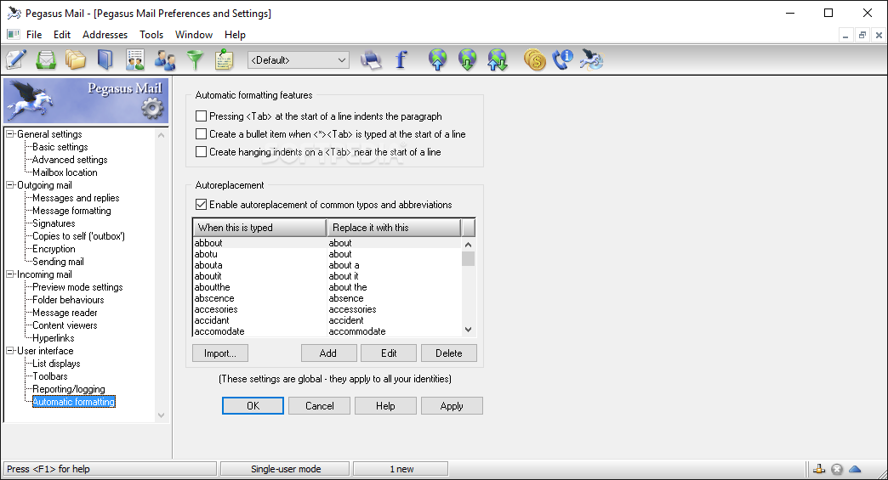Open the <Default> identity dropdown
This screenshot has height=480, width=888.
point(299,60)
